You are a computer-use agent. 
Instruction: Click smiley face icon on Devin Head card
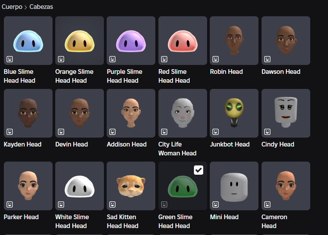pyautogui.click(x=61, y=132)
